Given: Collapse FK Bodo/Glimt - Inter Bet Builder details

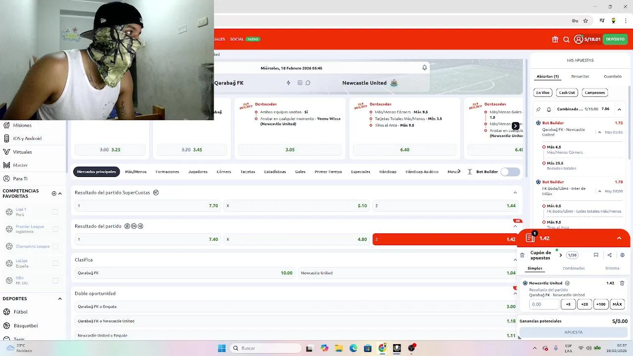Looking at the screenshot, I should pos(600,191).
